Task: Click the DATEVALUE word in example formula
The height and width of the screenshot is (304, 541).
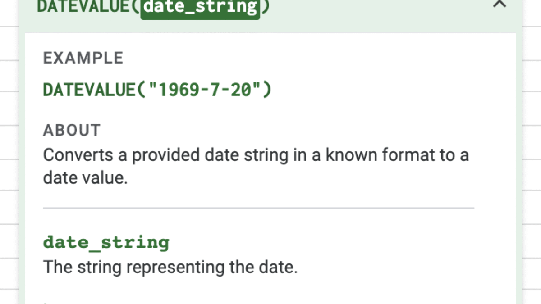Action: pyautogui.click(x=88, y=90)
